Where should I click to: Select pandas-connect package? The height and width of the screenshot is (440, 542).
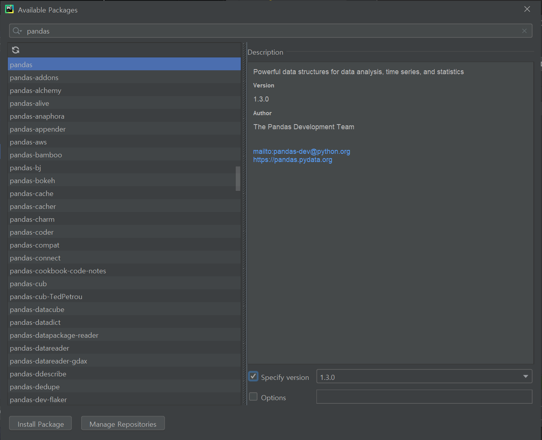pos(124,258)
